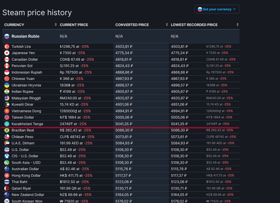Click the Ukrainian Hryvnia flag icon

[7, 85]
